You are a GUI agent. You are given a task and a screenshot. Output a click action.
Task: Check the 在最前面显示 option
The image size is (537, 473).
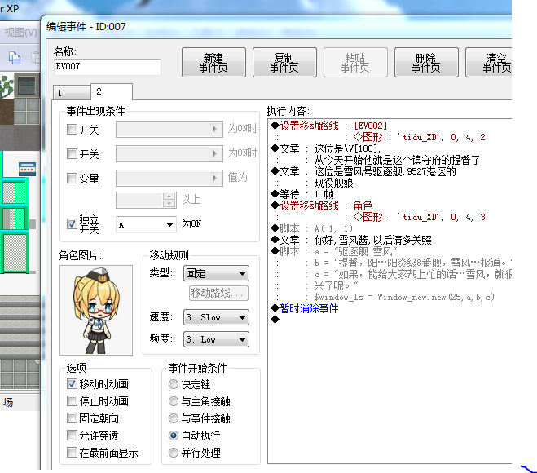(x=72, y=452)
